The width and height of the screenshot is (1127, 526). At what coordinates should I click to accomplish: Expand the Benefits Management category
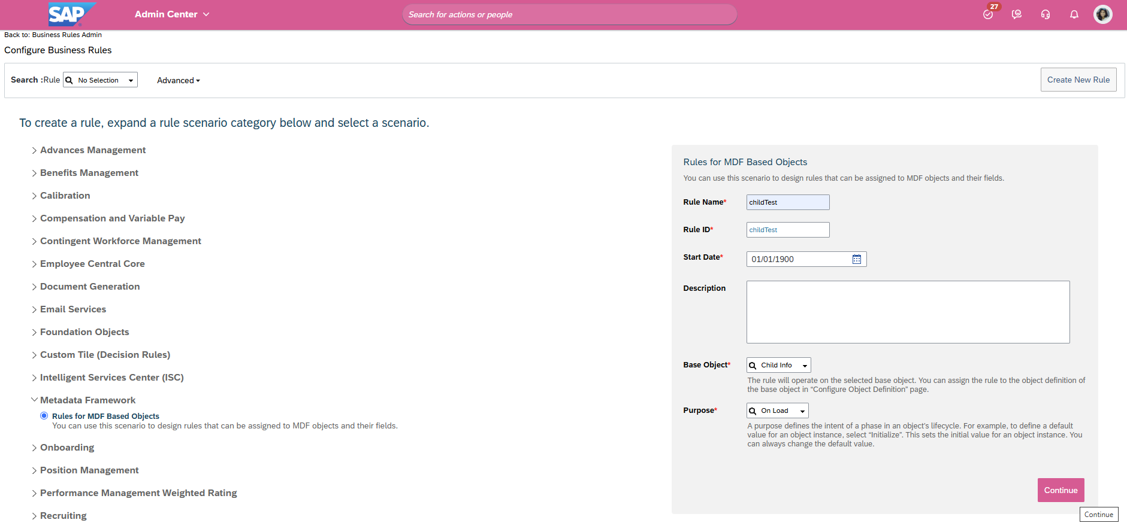(x=85, y=173)
